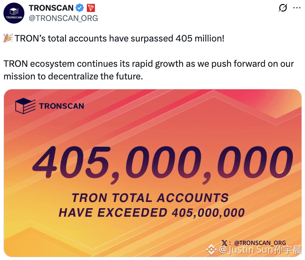Click the TRONSCAN cube logo in the image

(x=25, y=106)
